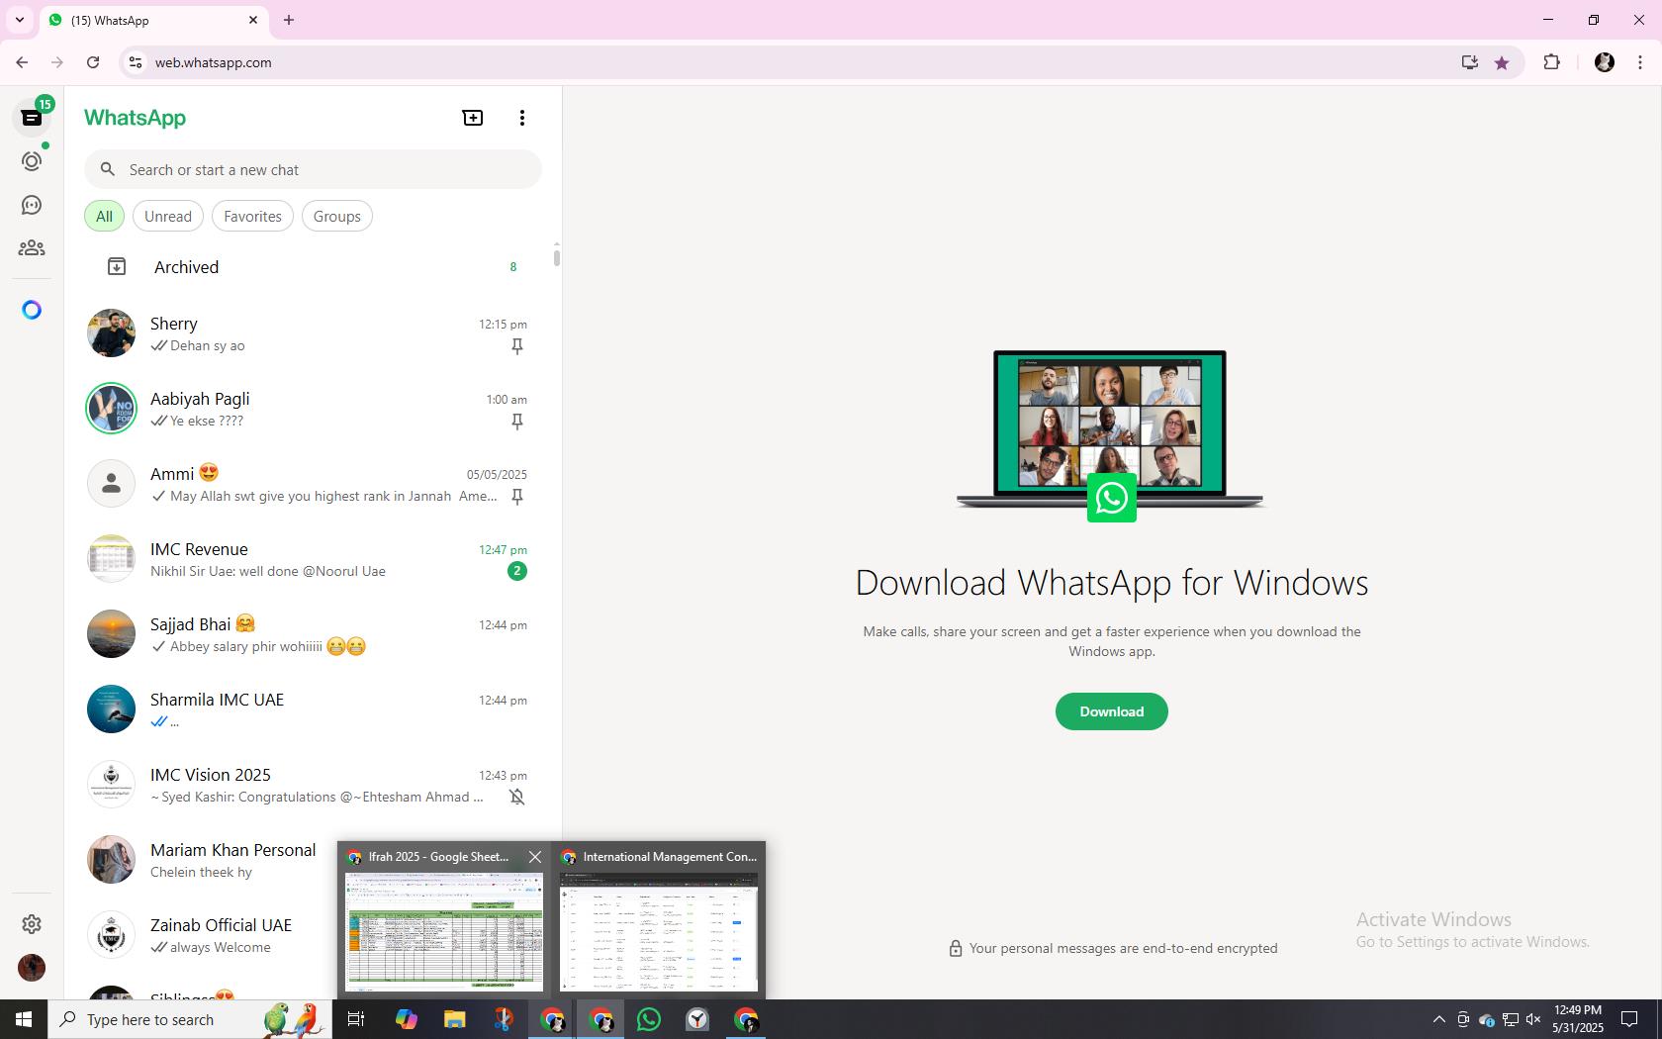Close the Ifrah 2025 preview window
This screenshot has height=1039, width=1662.
(535, 857)
